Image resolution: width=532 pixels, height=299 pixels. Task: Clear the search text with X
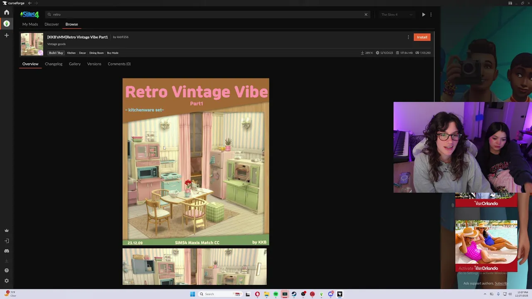point(366,15)
